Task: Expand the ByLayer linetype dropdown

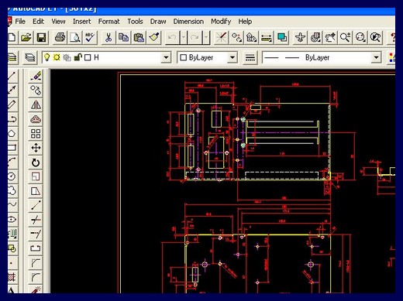Action: tap(377, 57)
